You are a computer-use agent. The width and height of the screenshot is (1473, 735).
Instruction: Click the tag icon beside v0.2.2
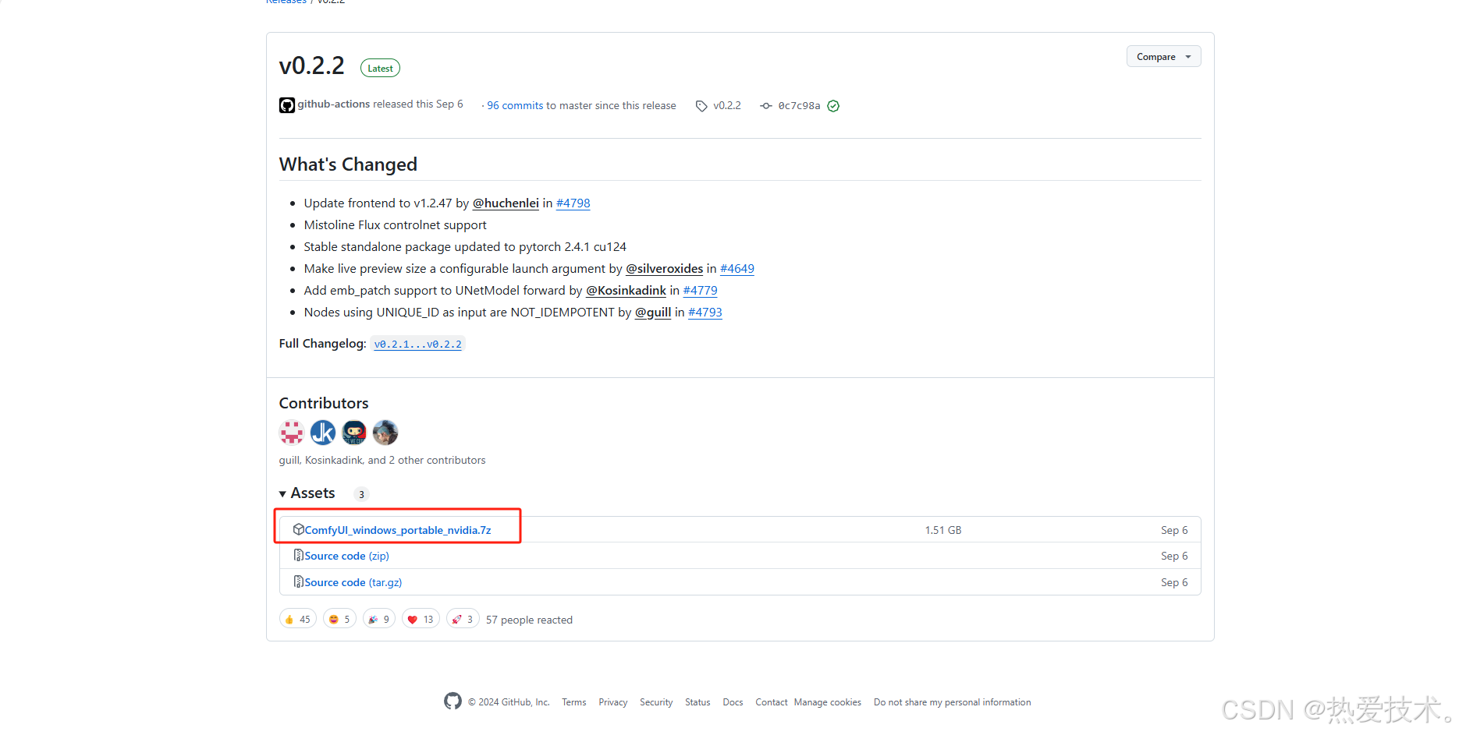pyautogui.click(x=701, y=106)
